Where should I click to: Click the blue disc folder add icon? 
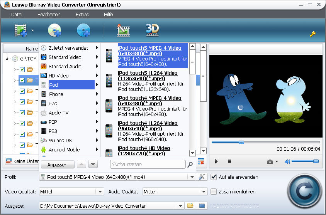click(x=83, y=30)
